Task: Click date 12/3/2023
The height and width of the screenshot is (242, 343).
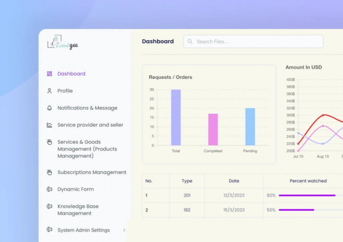Action: tap(234, 196)
